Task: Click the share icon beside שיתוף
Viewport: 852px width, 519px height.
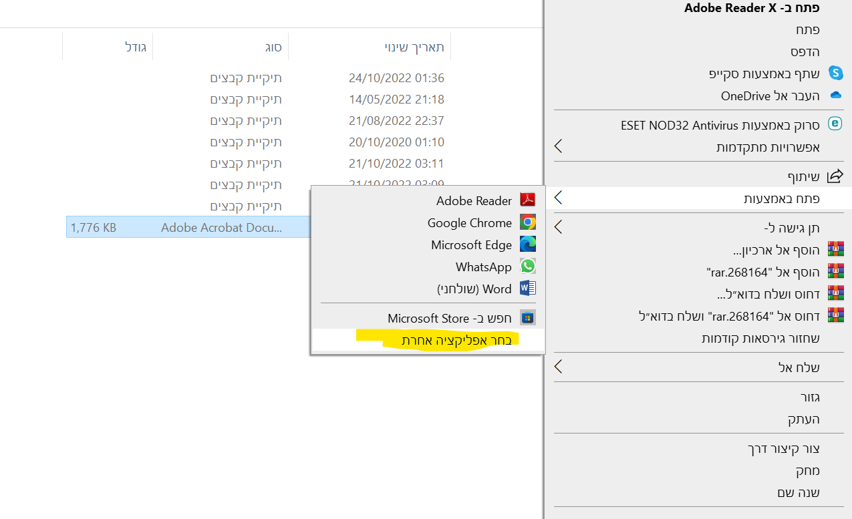Action: [835, 176]
